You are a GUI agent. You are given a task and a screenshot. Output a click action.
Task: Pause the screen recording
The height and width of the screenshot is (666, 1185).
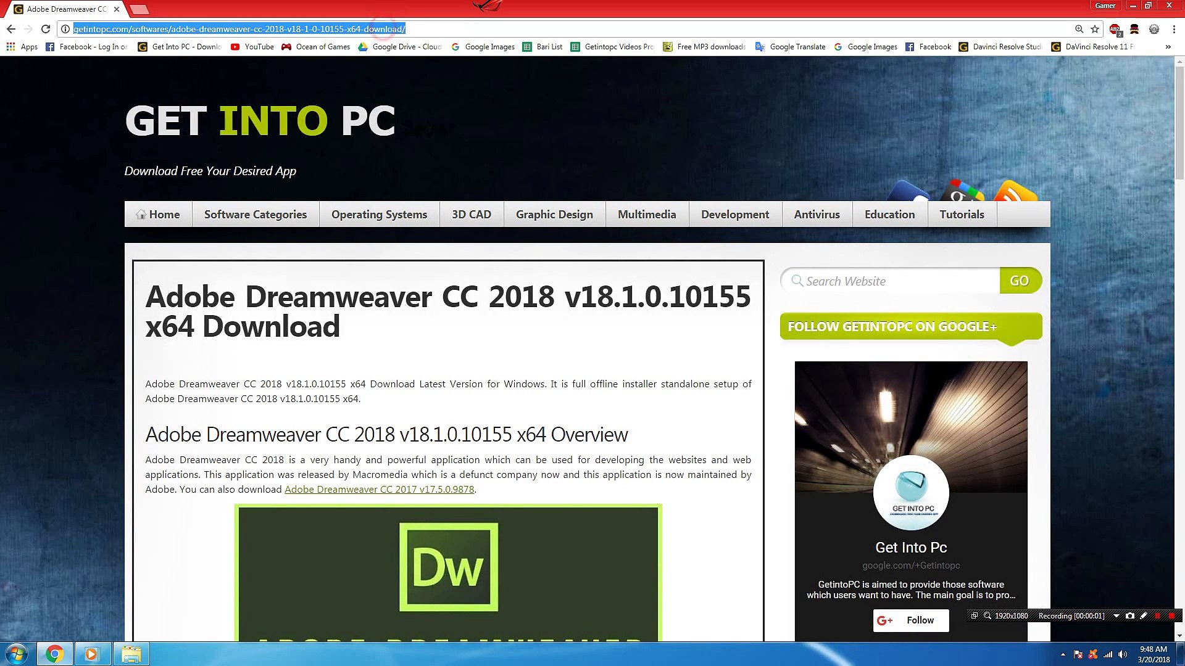coord(1158,615)
